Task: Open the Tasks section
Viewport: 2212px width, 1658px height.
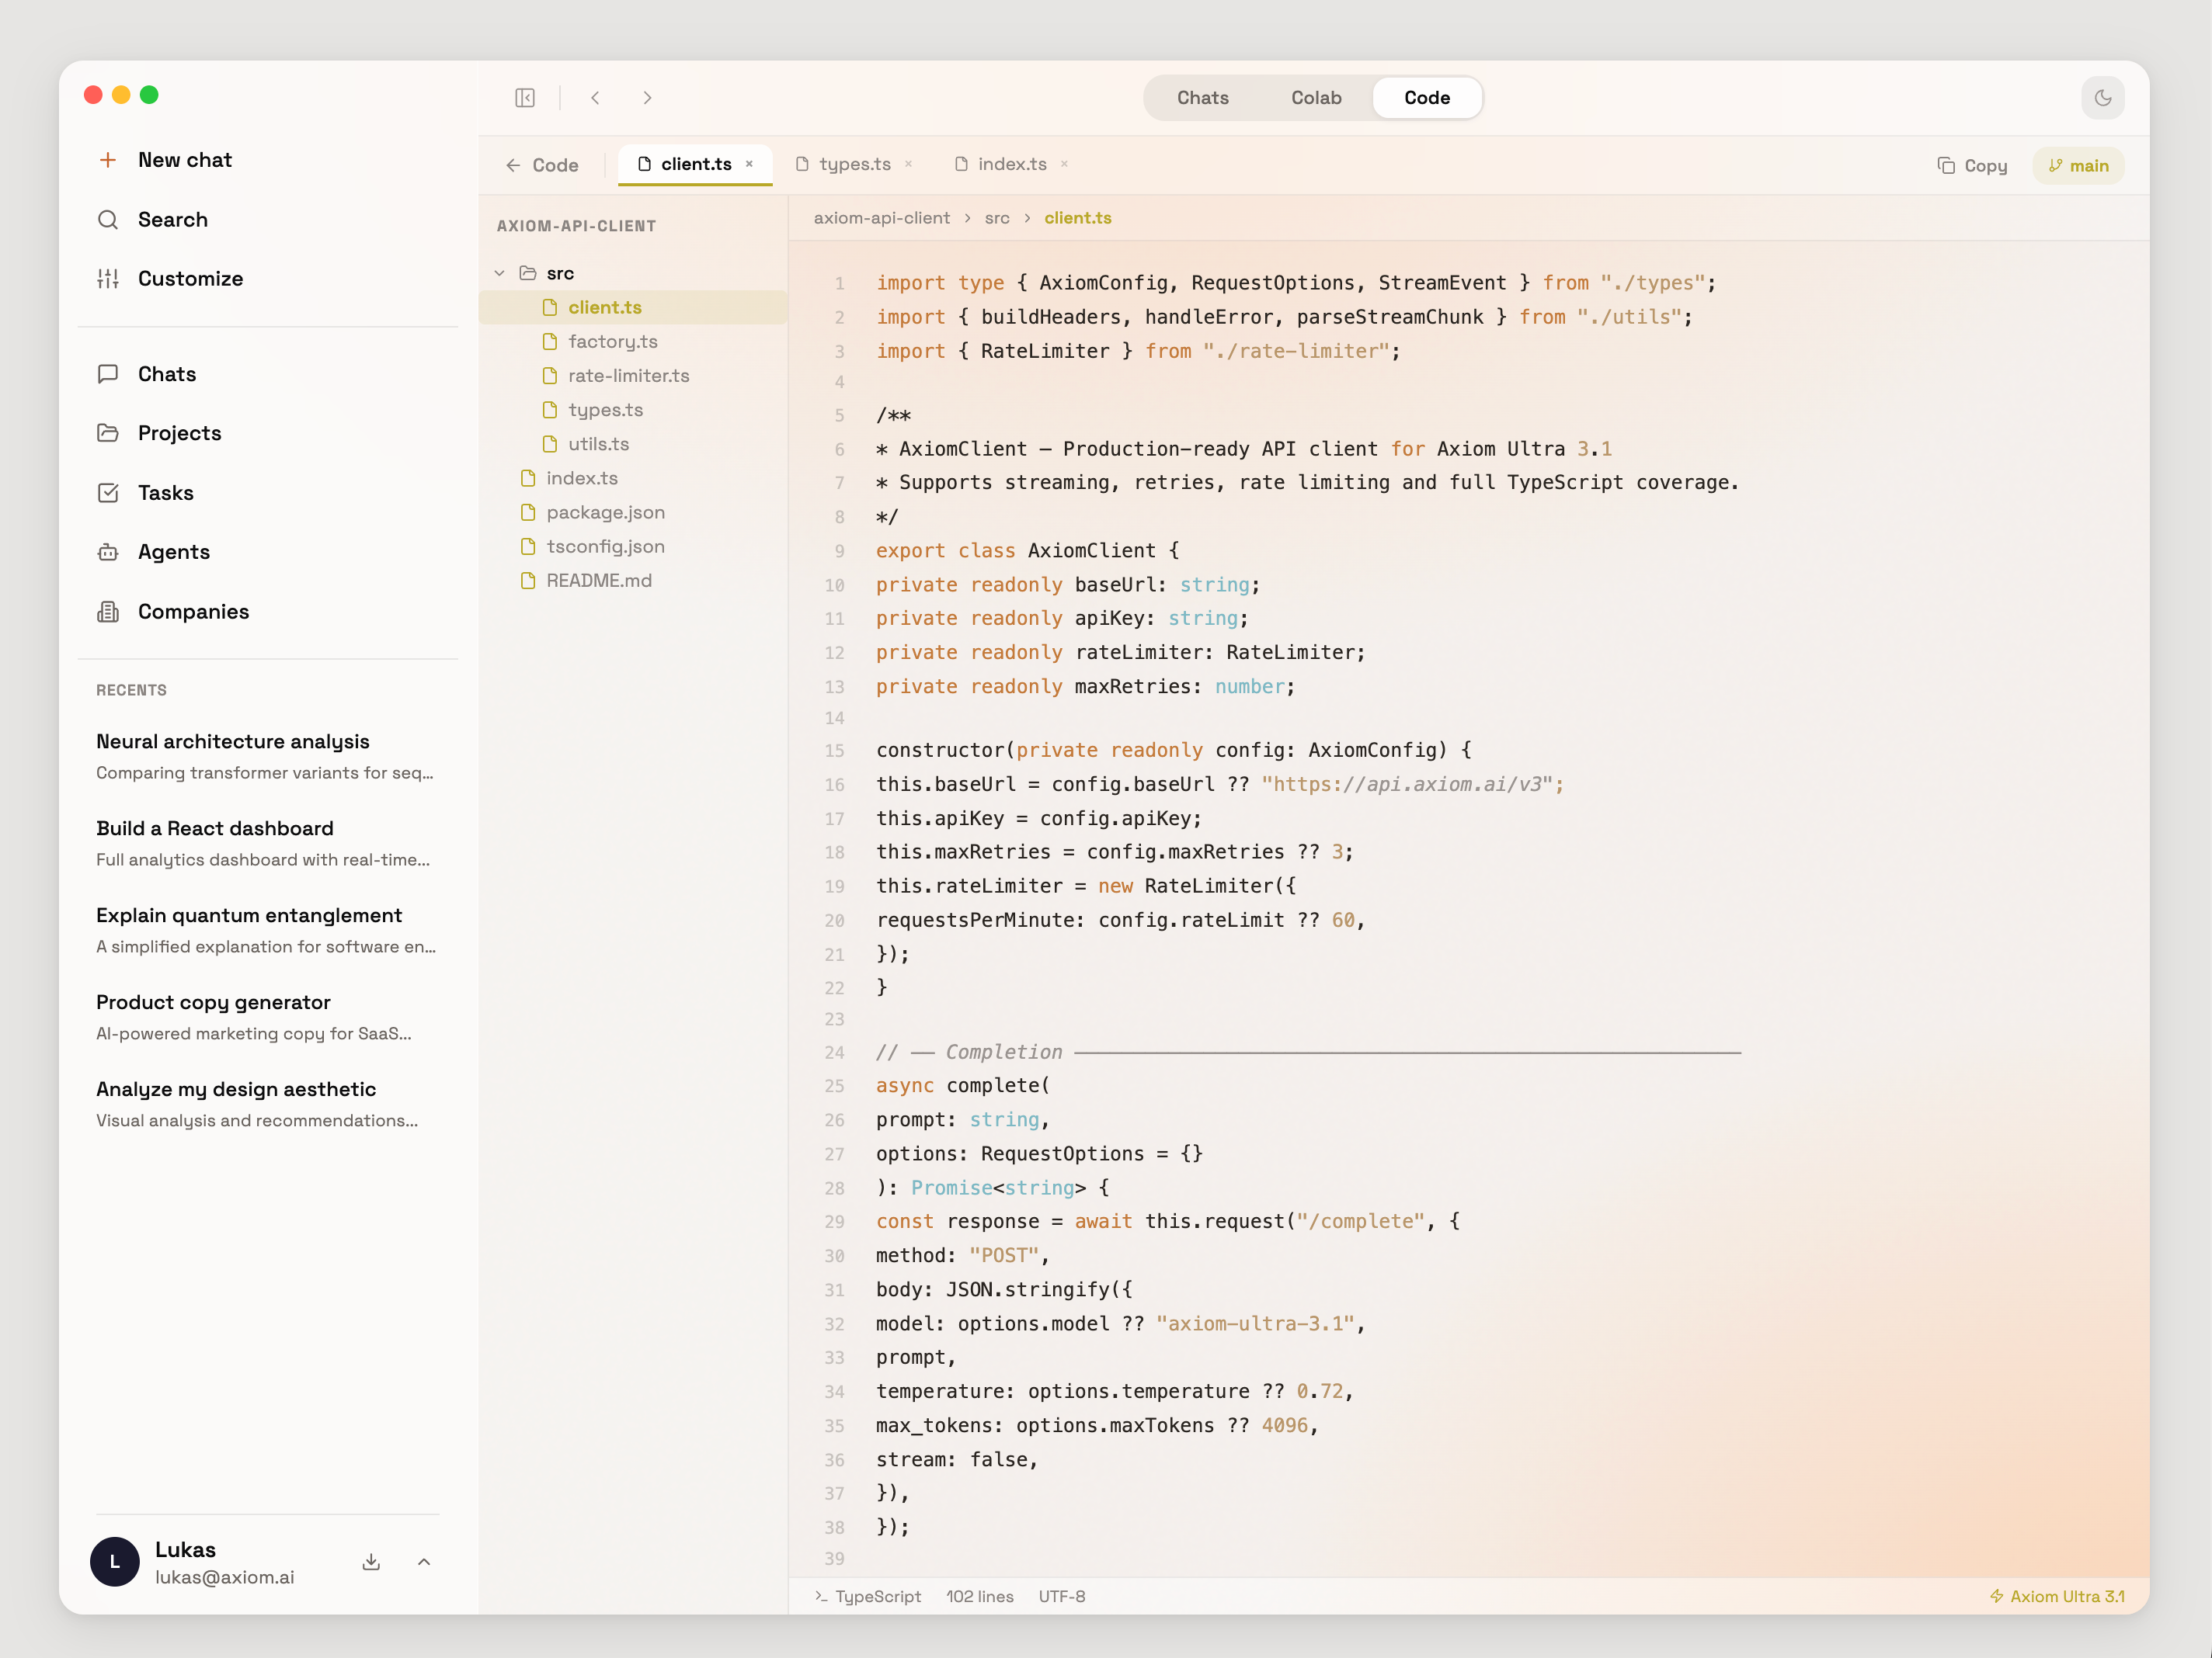Action: (x=165, y=491)
